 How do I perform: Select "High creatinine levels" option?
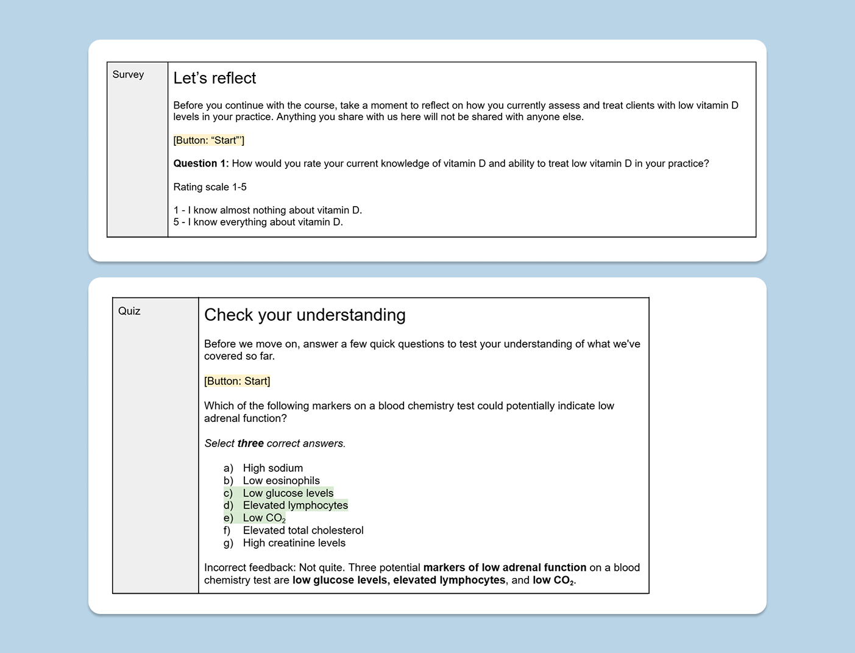(x=294, y=543)
